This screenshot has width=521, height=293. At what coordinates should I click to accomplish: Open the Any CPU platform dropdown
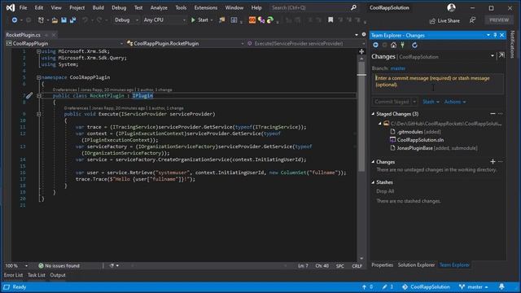tap(164, 20)
